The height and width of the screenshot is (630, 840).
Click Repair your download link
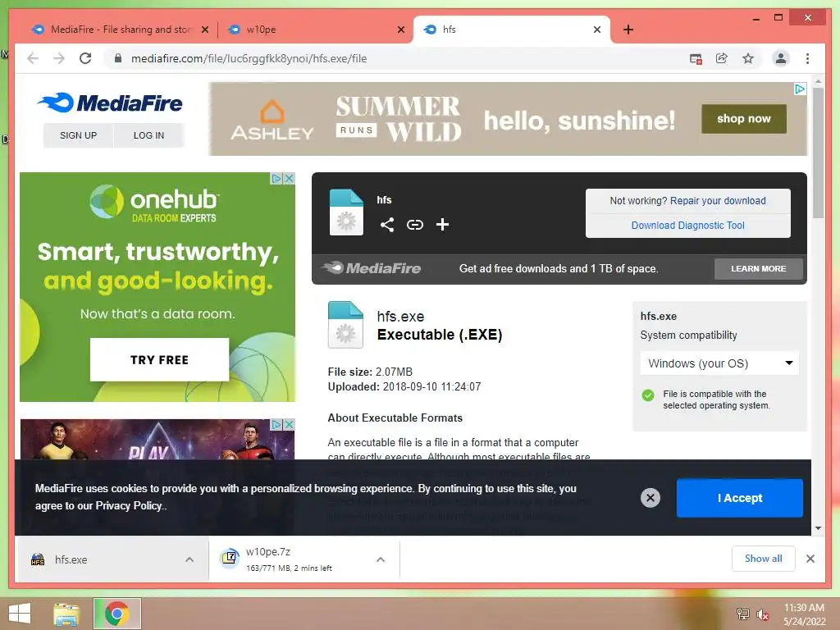[718, 201]
